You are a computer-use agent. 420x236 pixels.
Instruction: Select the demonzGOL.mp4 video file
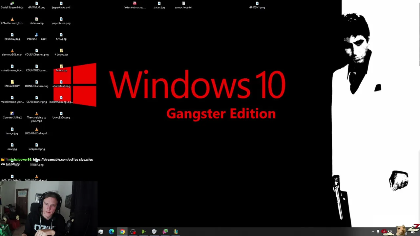(x=12, y=52)
